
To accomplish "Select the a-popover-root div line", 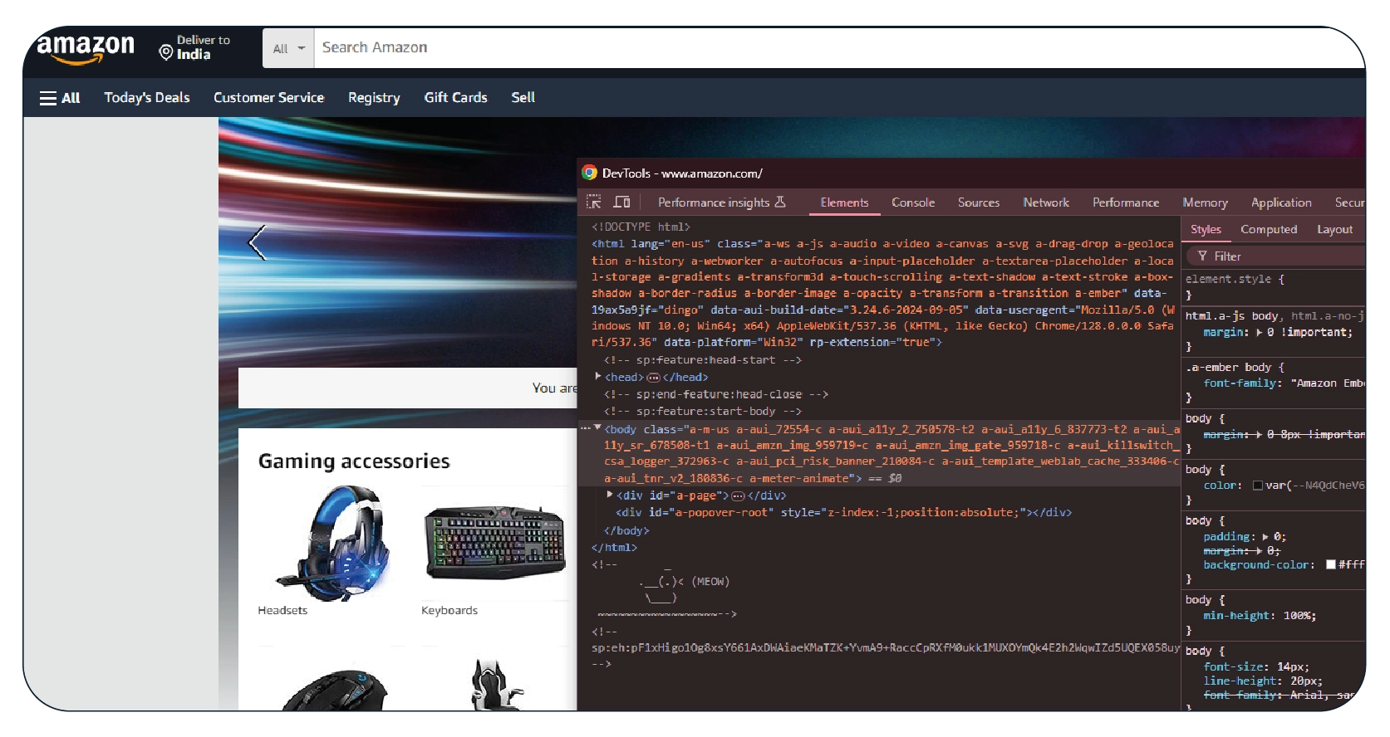I will pos(843,513).
